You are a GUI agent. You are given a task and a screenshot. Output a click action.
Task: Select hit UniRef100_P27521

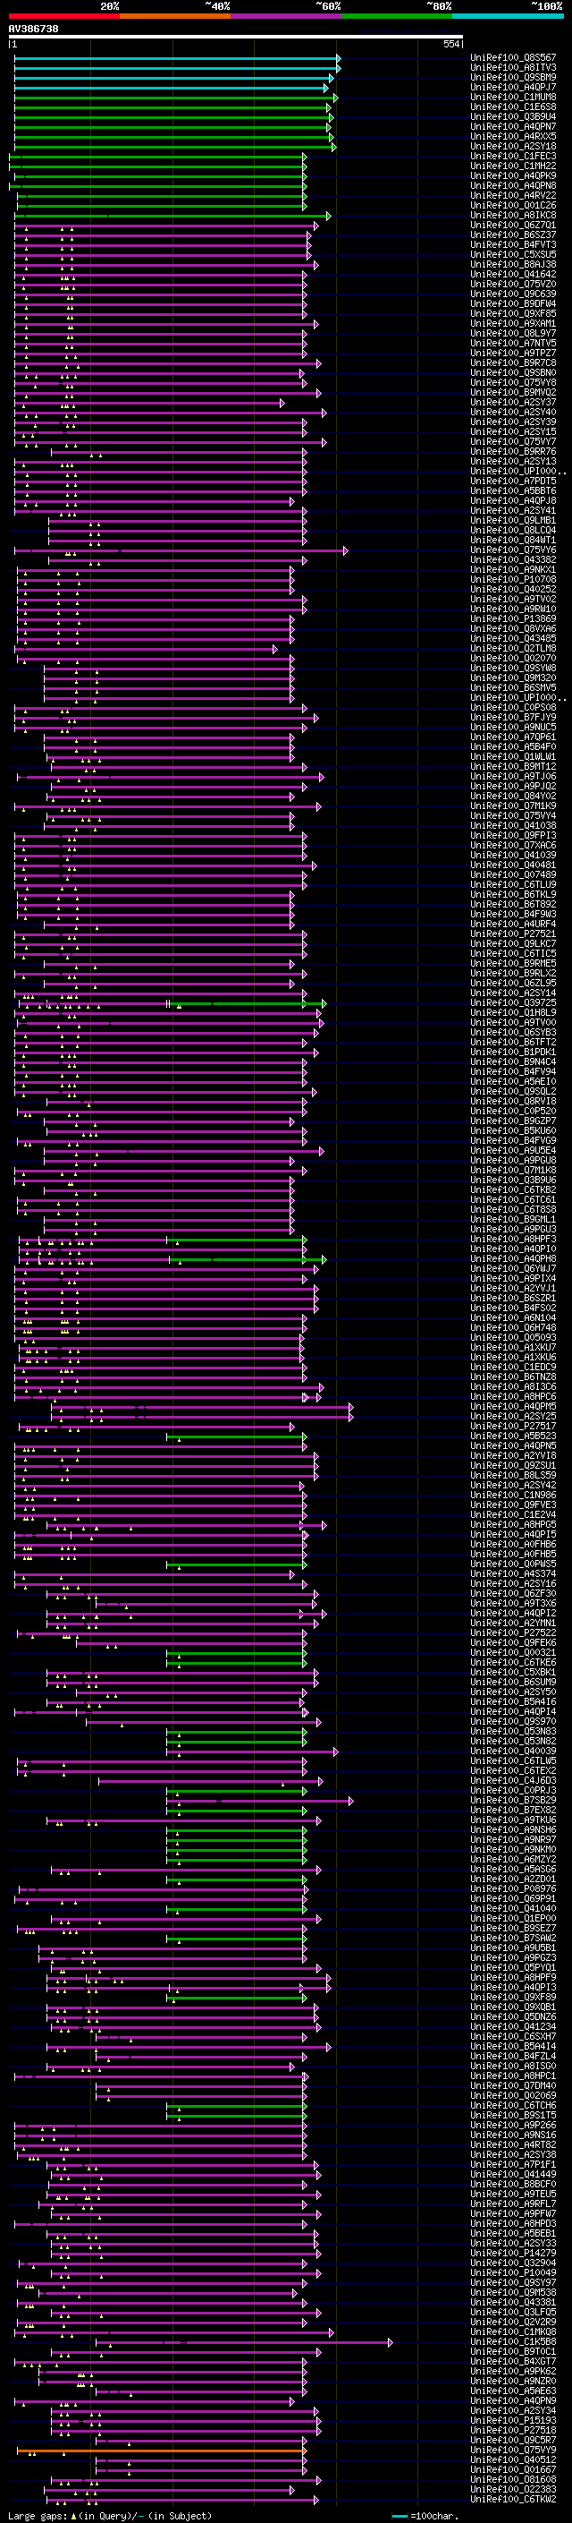click(x=513, y=934)
